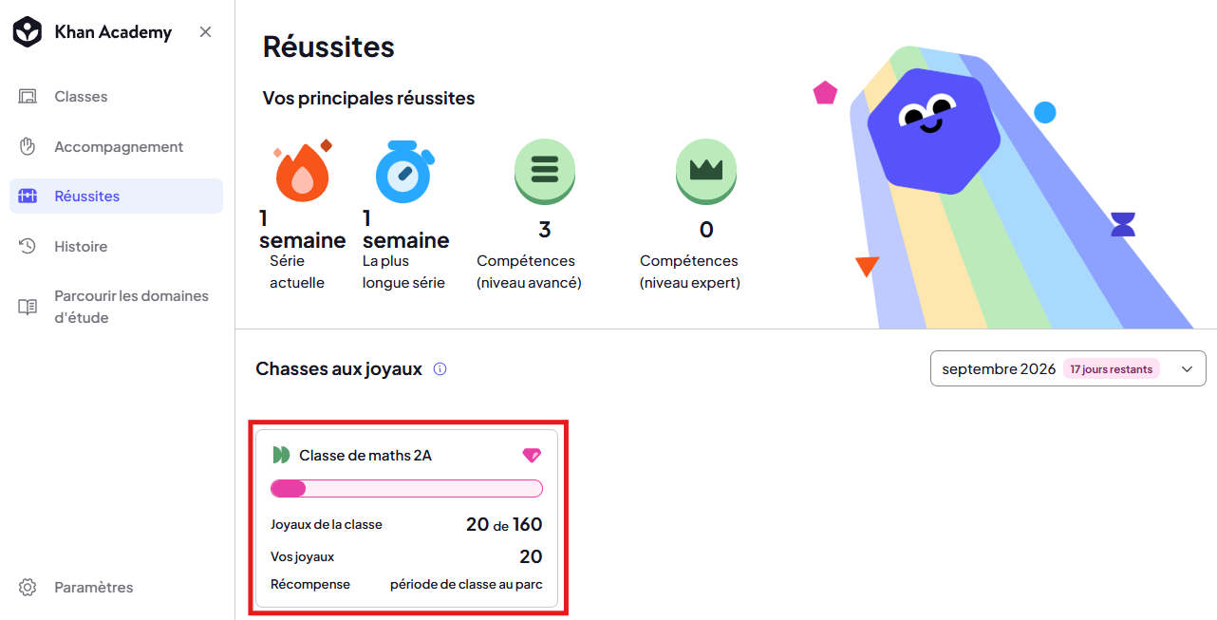Click the open book browse icon
This screenshot has width=1217, height=620.
coord(28,307)
